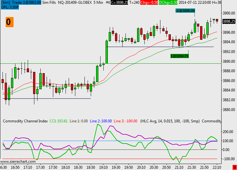This screenshot has width=237, height=170.
Task: Click the "Commodity Channel Index" study title
Action: click(25, 121)
